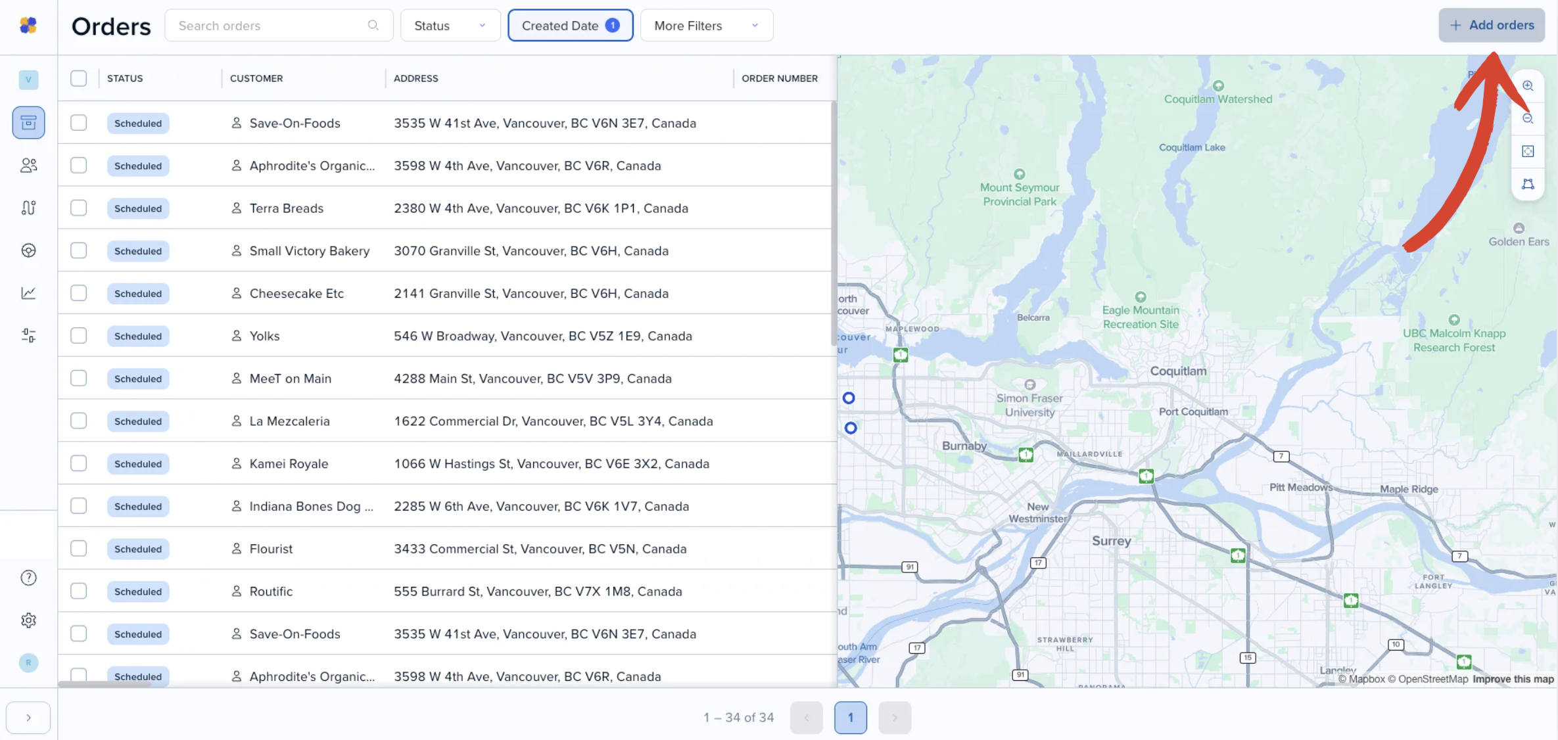The height and width of the screenshot is (740, 1558).
Task: Open the user avatar R profile
Action: tap(28, 662)
